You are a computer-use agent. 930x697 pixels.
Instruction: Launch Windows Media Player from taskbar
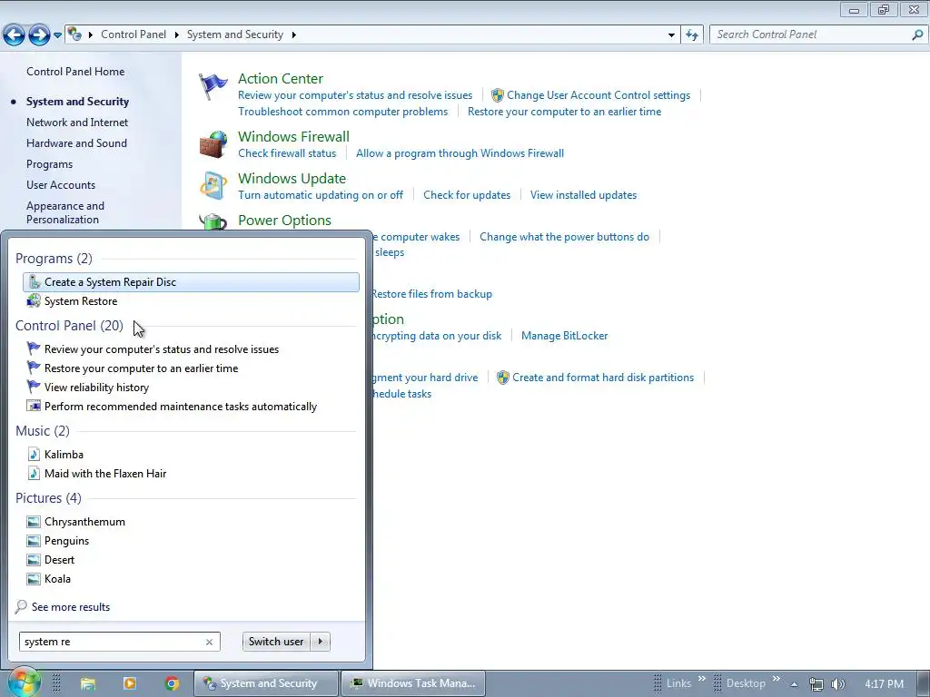pos(129,683)
